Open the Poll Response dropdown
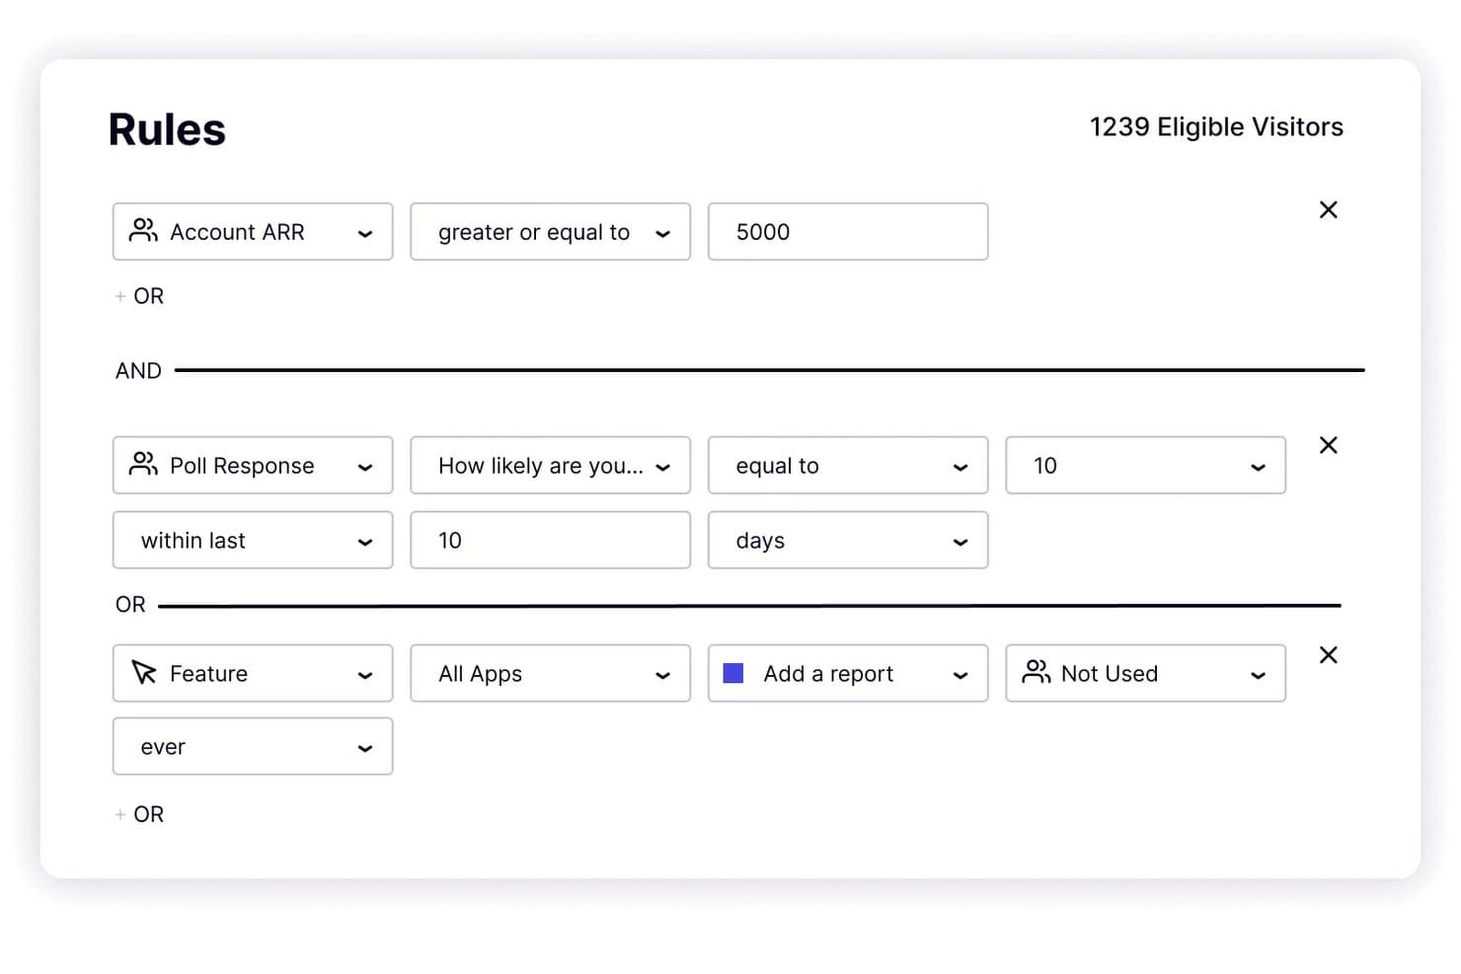1461x974 pixels. pyautogui.click(x=253, y=466)
